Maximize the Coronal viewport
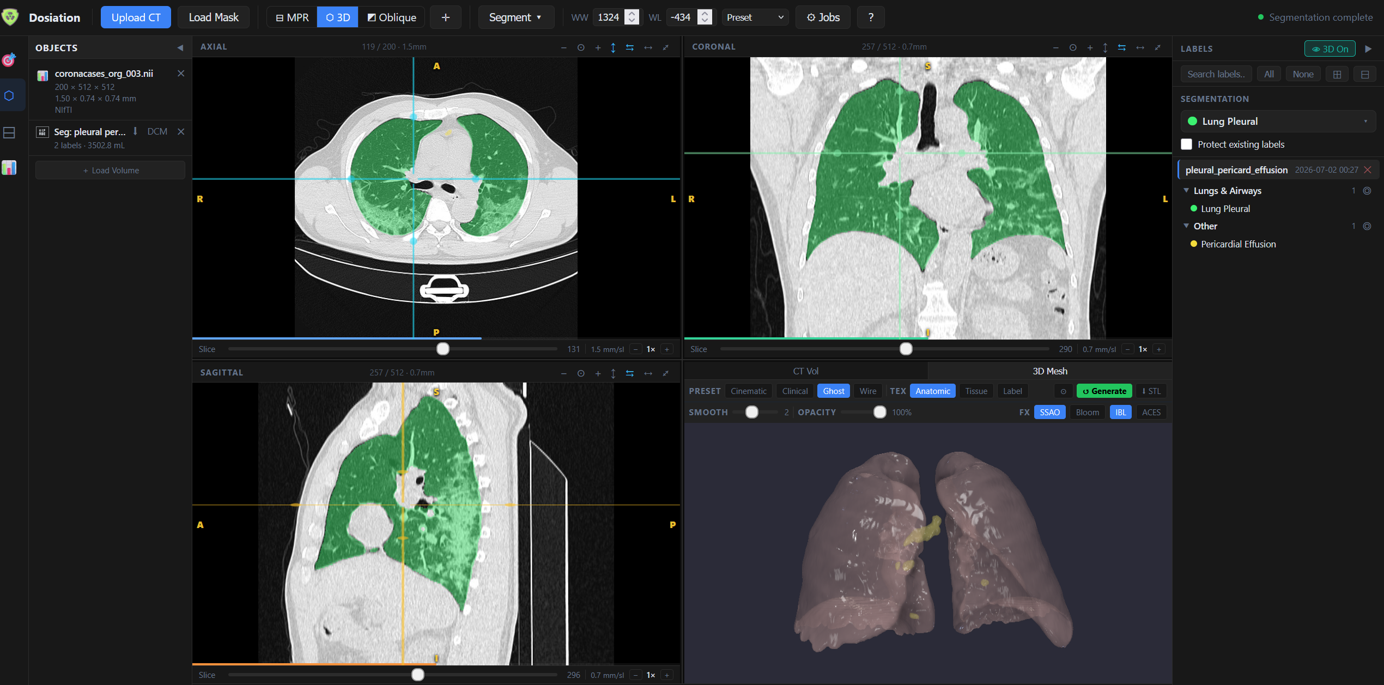Screen dimensions: 1384x685 coord(1157,47)
